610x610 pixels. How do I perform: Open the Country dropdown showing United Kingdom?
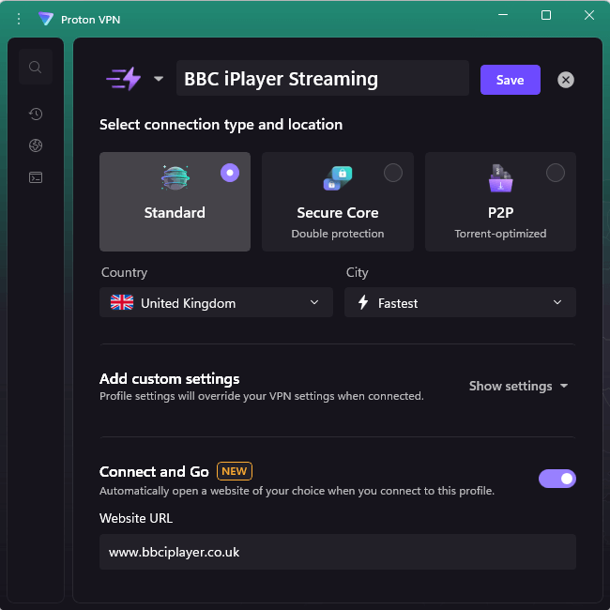pos(216,302)
